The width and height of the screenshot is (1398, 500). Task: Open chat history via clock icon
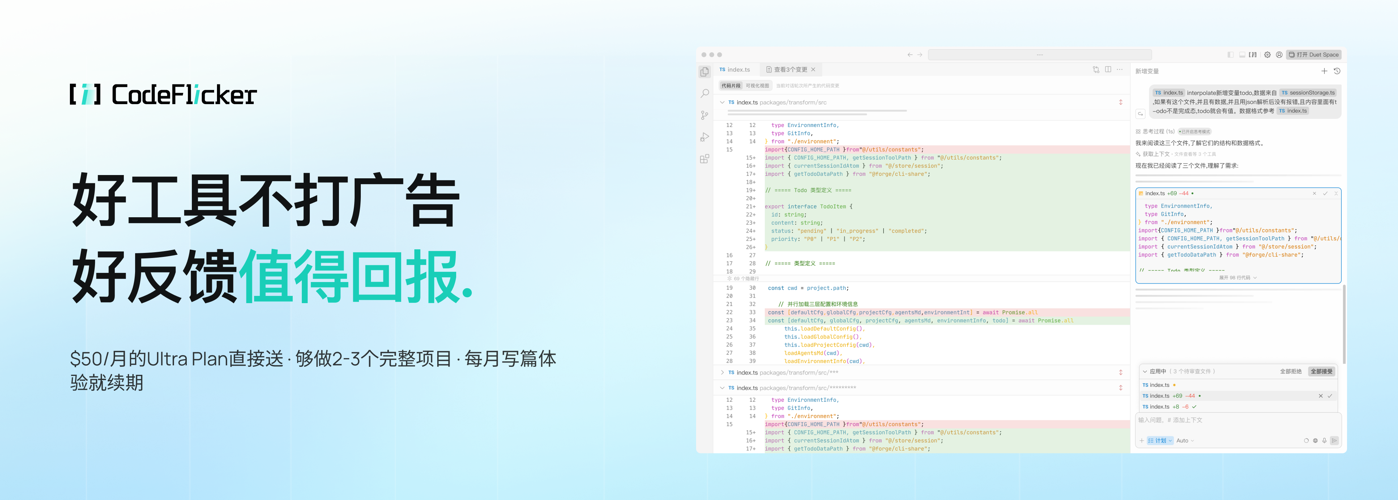click(x=1337, y=71)
